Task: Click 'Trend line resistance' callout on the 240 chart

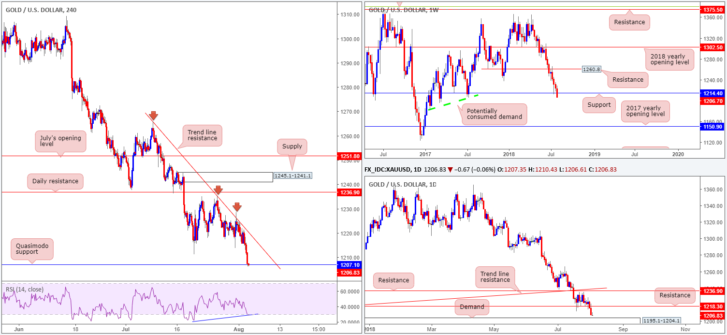Action: (202, 134)
